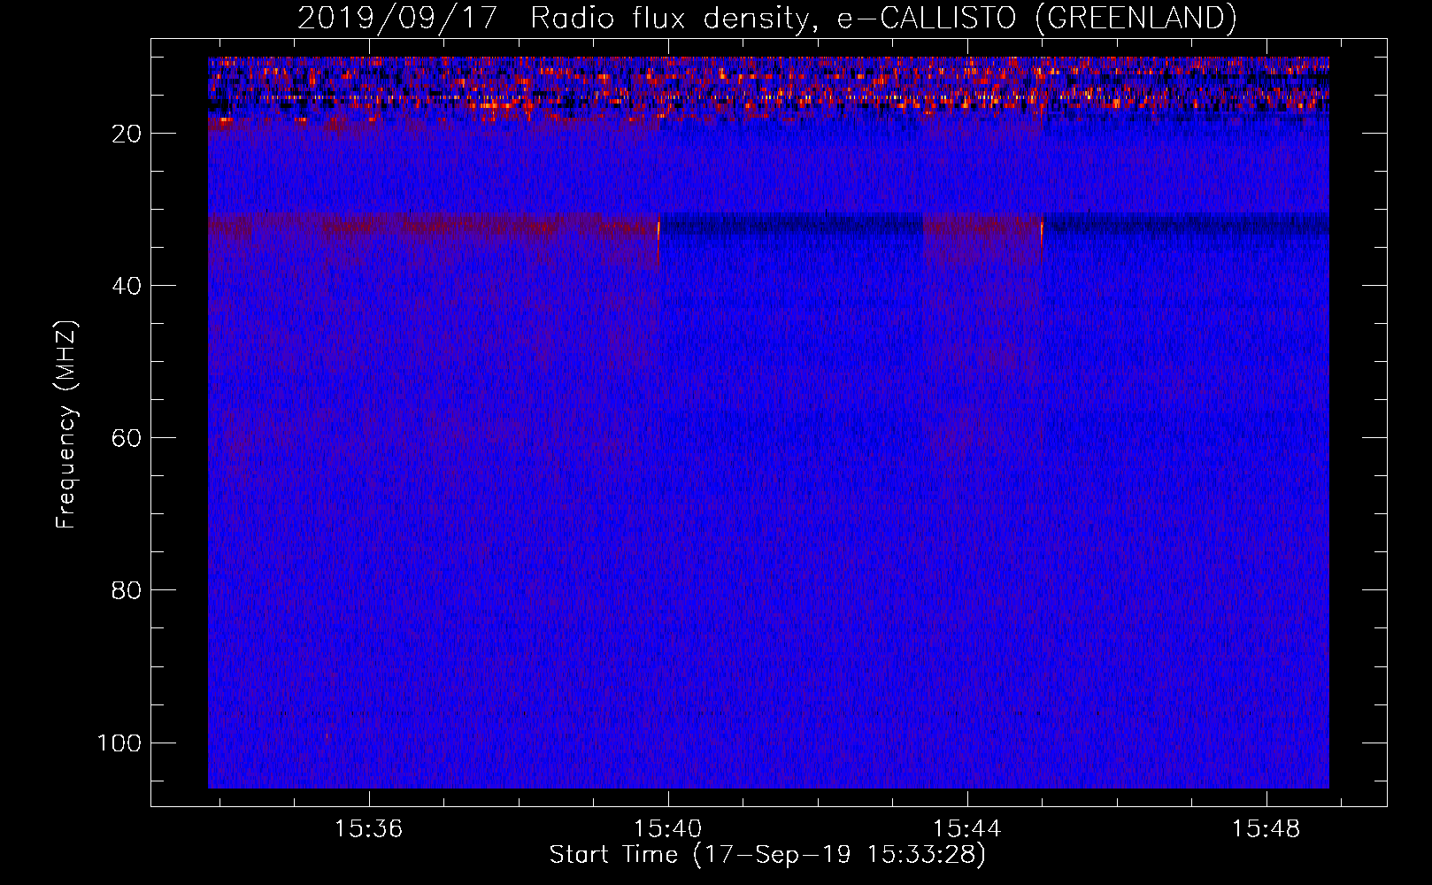The height and width of the screenshot is (885, 1432).
Task: Click the 80 frequency tick label
Action: [x=126, y=590]
